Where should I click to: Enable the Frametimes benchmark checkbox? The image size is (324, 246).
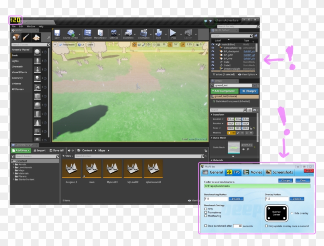(206, 213)
